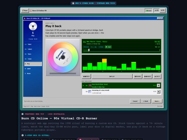Eject the disc with the EJECT button
Viewport: 187px width, 140px height.
click(x=157, y=76)
